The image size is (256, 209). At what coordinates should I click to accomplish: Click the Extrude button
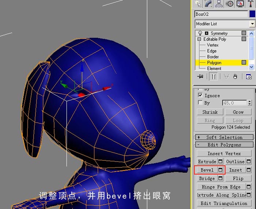(207, 161)
